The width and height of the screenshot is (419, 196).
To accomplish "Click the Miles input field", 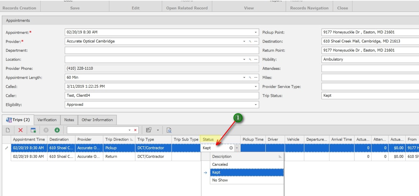I will pyautogui.click(x=370, y=78).
